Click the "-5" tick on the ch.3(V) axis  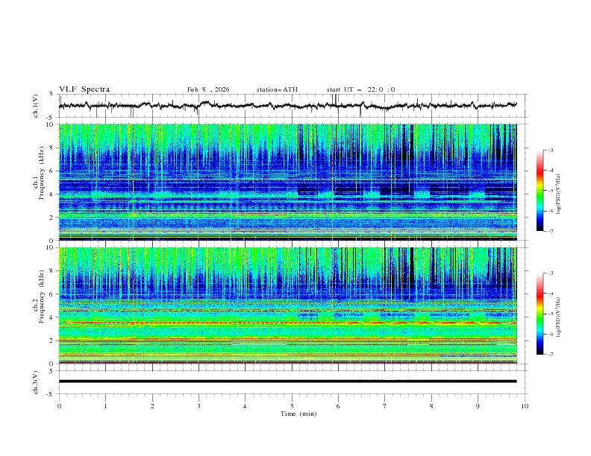point(50,394)
